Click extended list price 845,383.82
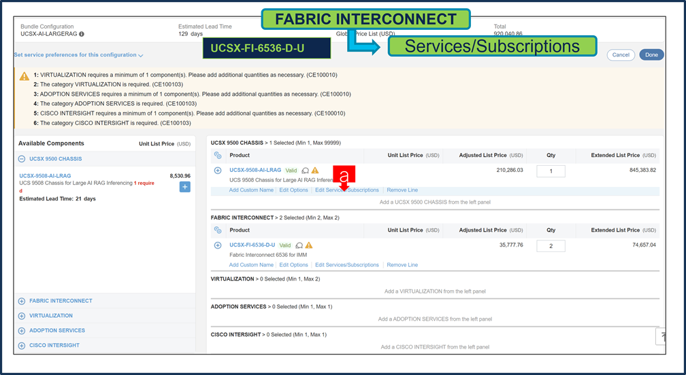686x375 pixels. coord(642,171)
